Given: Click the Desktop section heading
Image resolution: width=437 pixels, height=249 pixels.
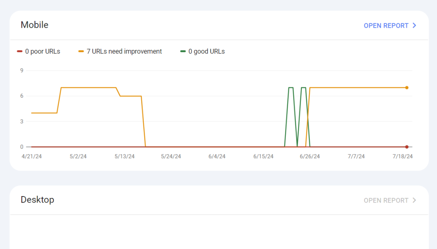Looking at the screenshot, I should [x=38, y=200].
